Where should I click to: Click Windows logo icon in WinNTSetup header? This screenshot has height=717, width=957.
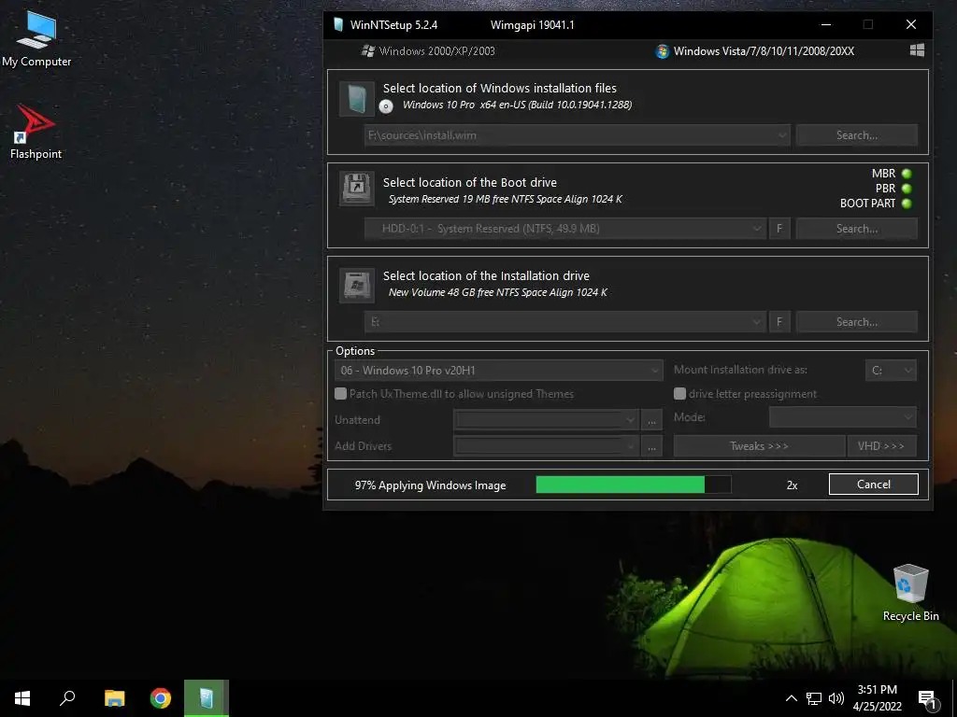pyautogui.click(x=917, y=50)
